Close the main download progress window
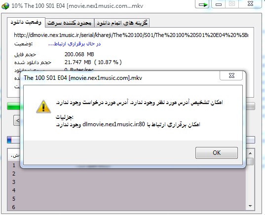265x215 pixels. [250, 4]
